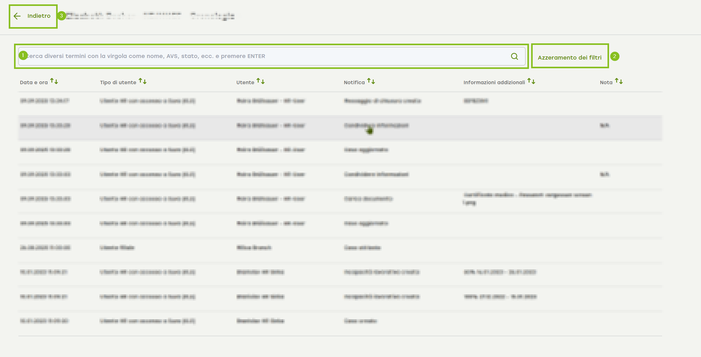Sort by Data e ora arrows
Screen dimensions: 701x357
click(x=54, y=82)
